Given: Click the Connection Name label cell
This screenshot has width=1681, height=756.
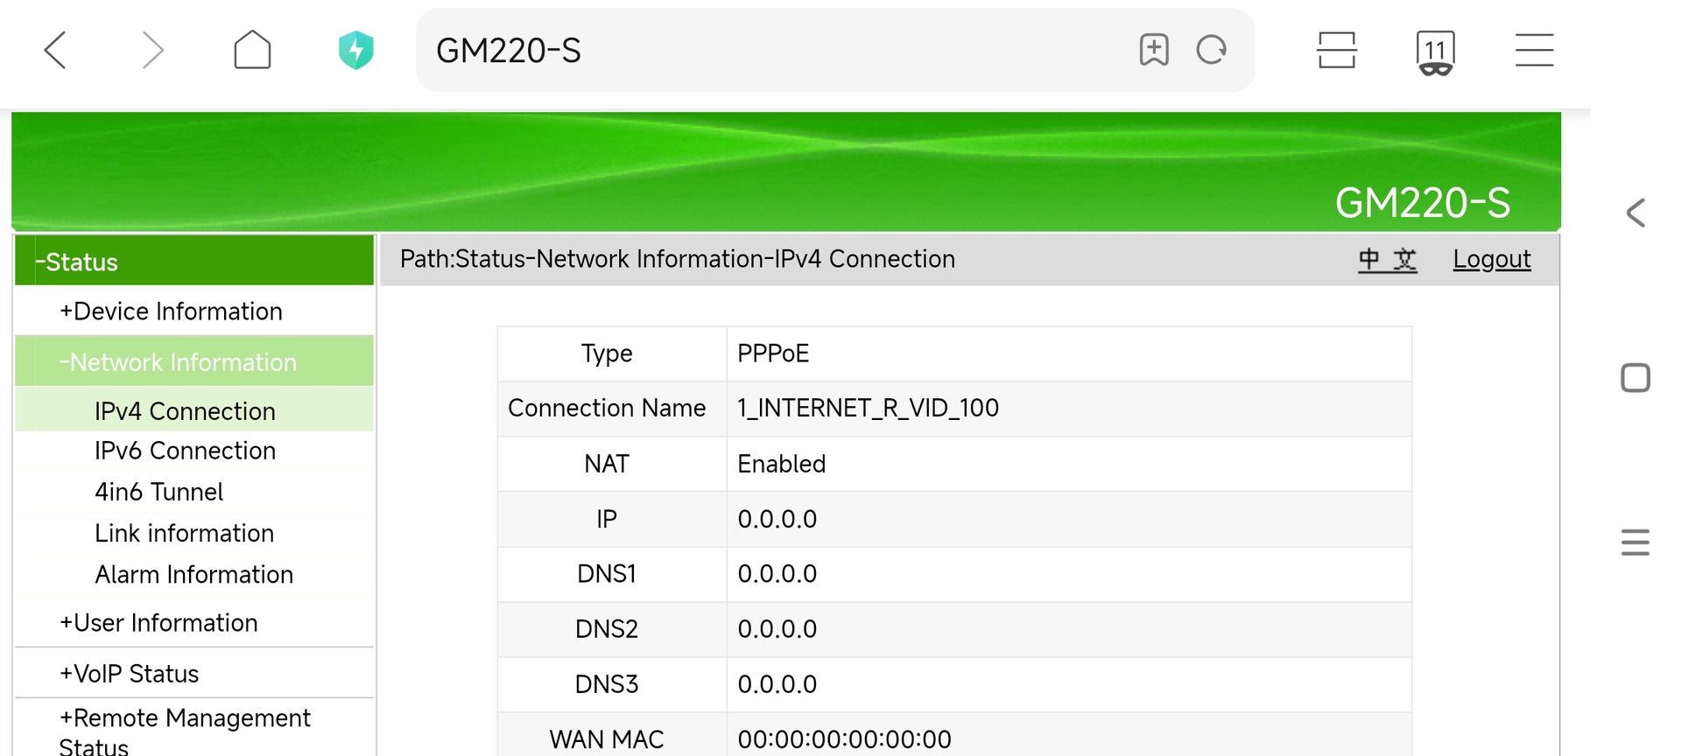Looking at the screenshot, I should coord(612,409).
